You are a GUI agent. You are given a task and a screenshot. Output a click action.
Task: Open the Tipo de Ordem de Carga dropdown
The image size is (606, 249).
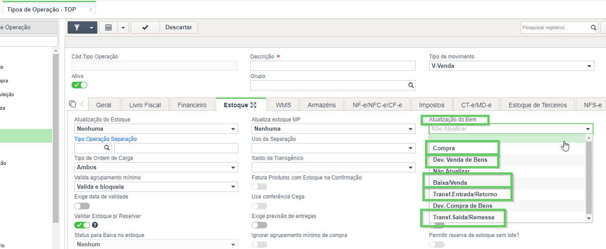pyautogui.click(x=156, y=167)
